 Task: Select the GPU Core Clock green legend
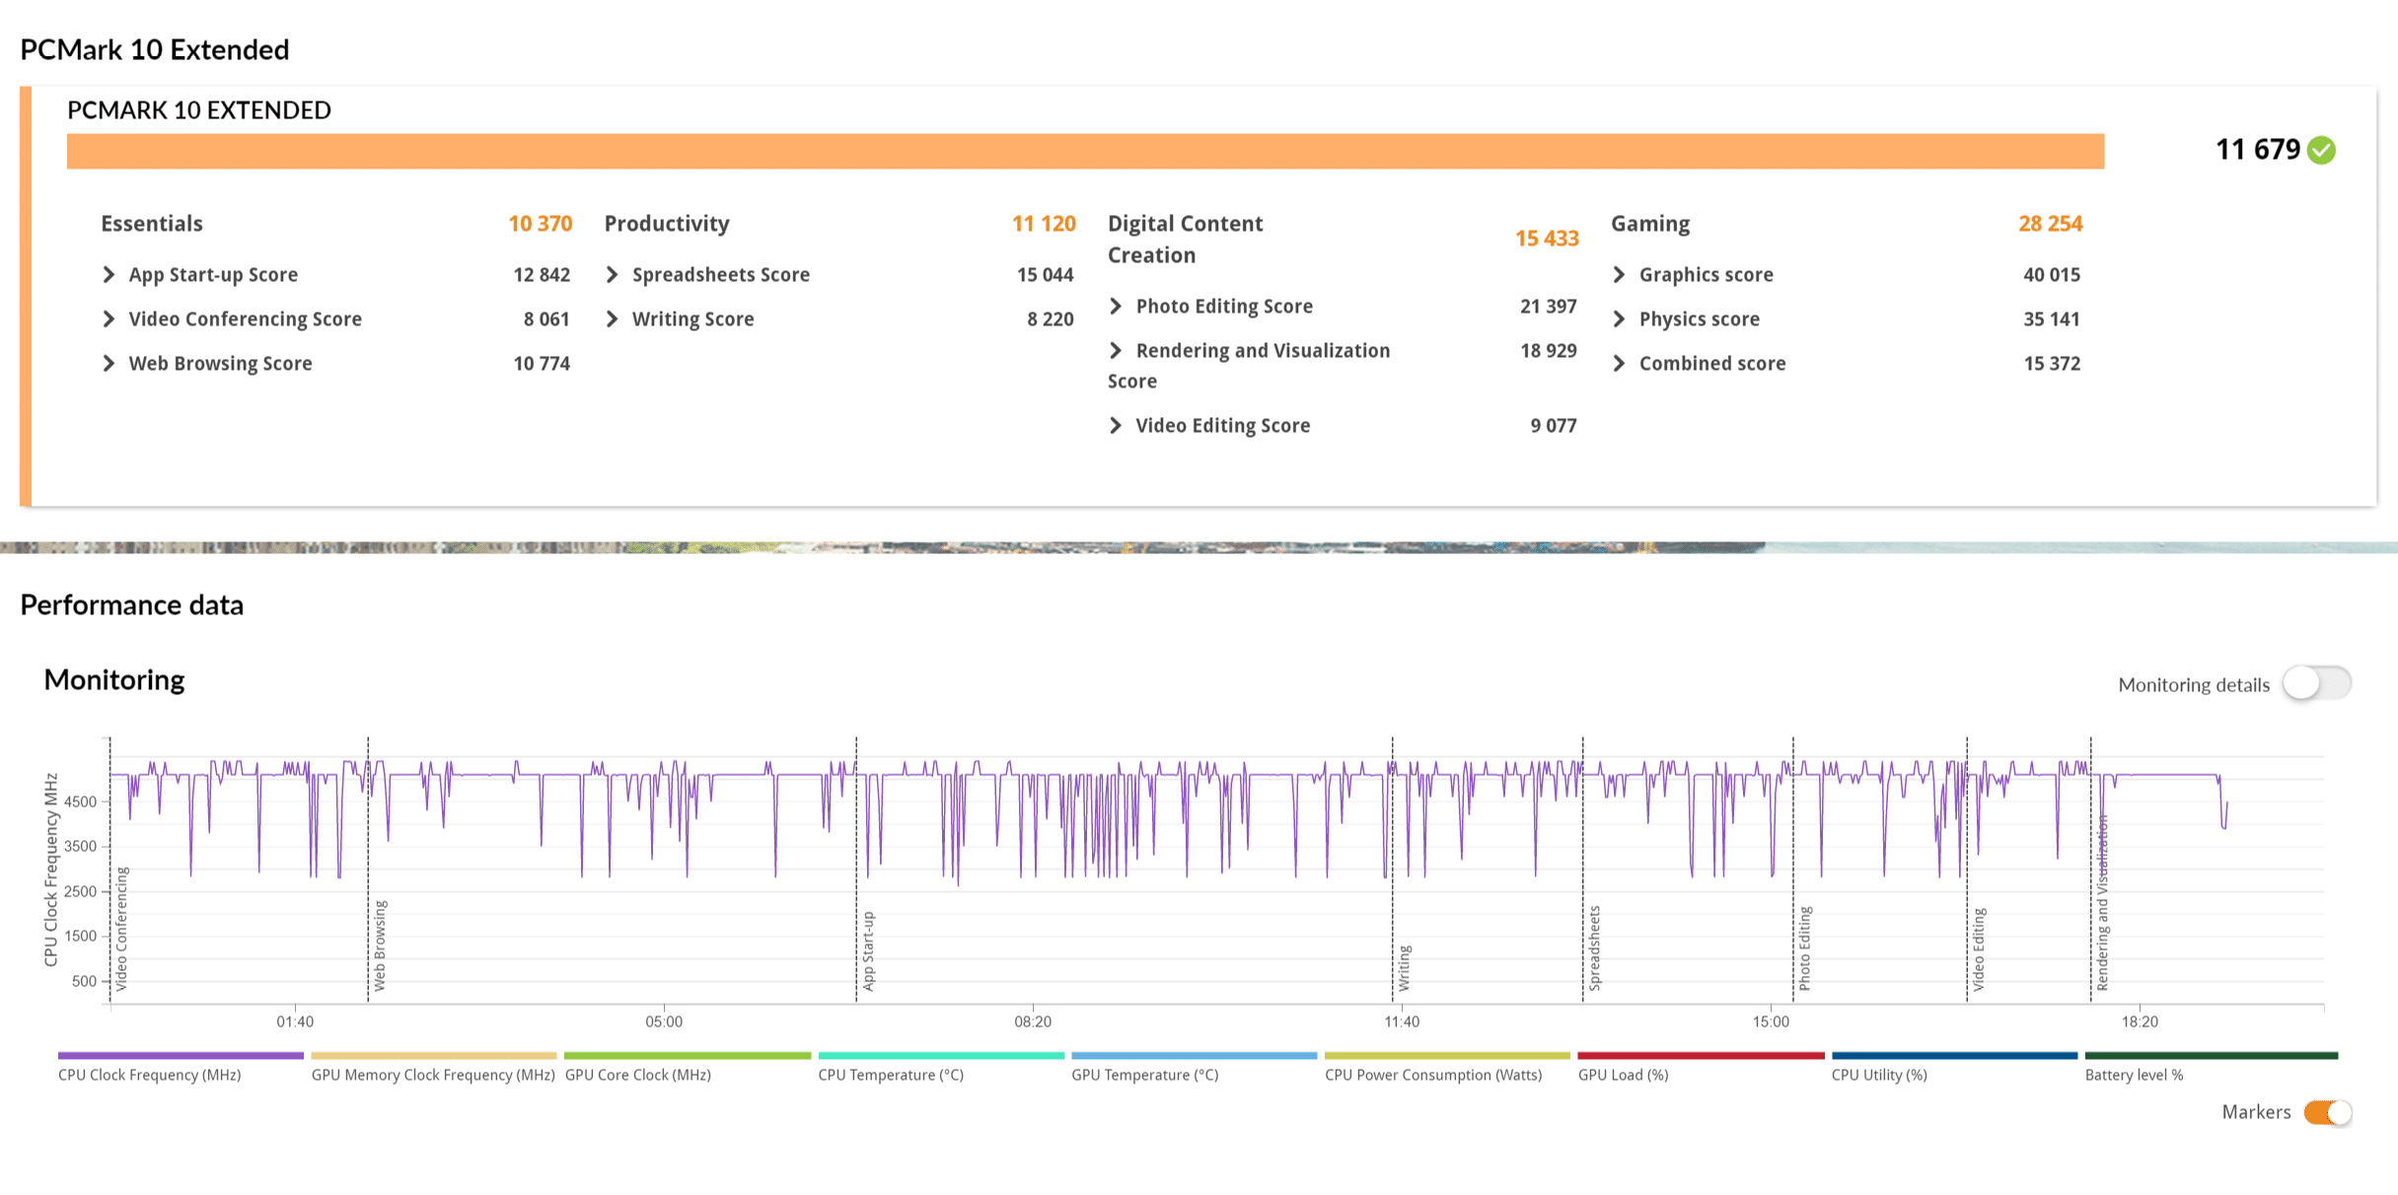(688, 1056)
